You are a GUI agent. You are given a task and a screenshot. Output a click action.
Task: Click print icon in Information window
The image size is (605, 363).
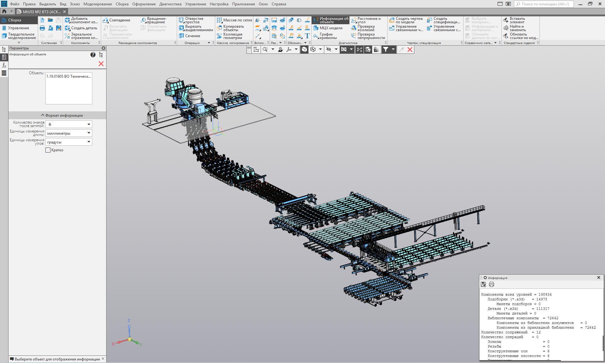(492, 284)
